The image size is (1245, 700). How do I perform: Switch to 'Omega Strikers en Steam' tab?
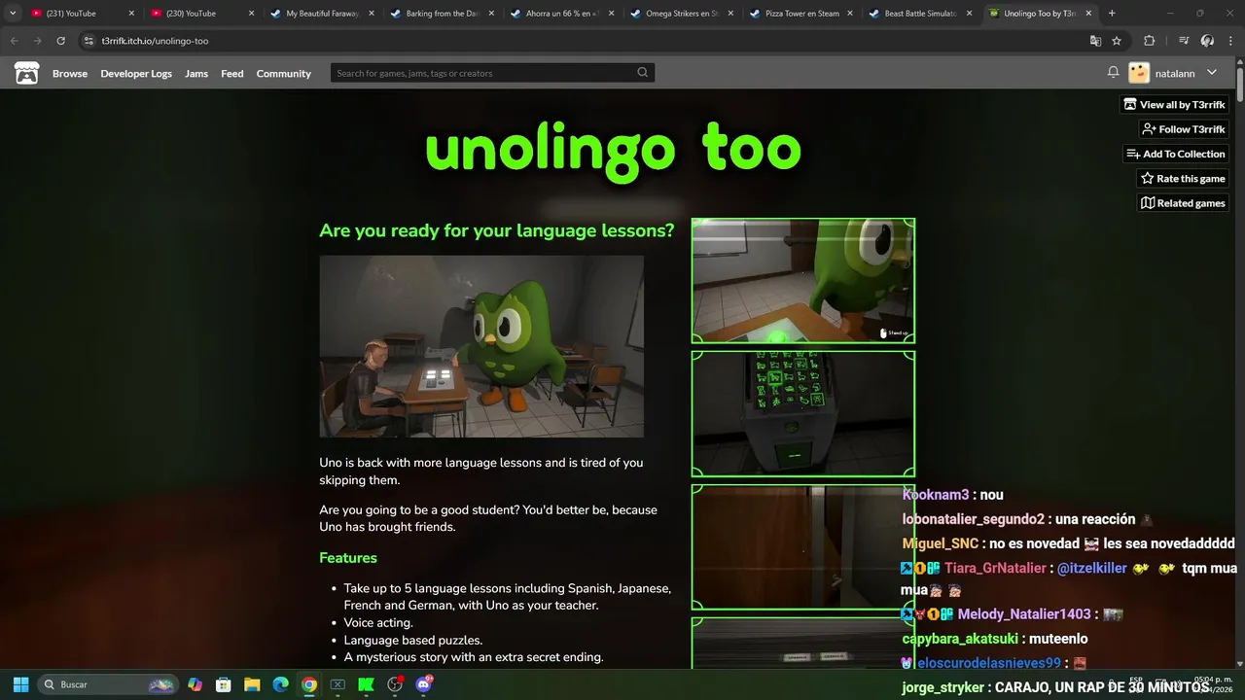(681, 14)
